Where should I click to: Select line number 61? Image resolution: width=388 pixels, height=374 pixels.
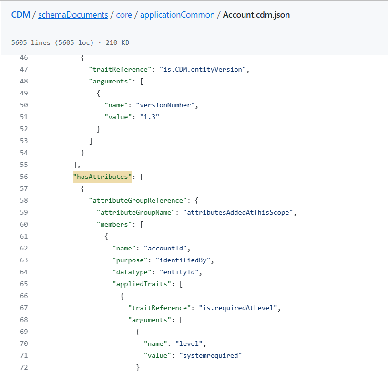[24, 236]
